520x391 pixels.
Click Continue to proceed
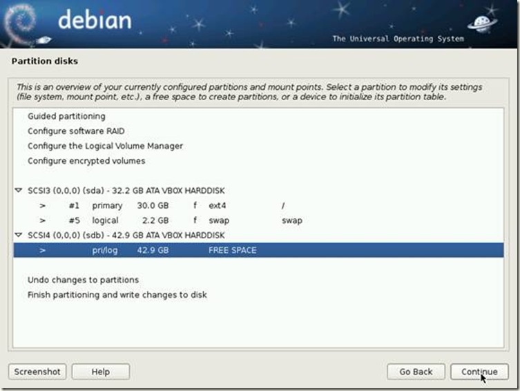pos(479,372)
